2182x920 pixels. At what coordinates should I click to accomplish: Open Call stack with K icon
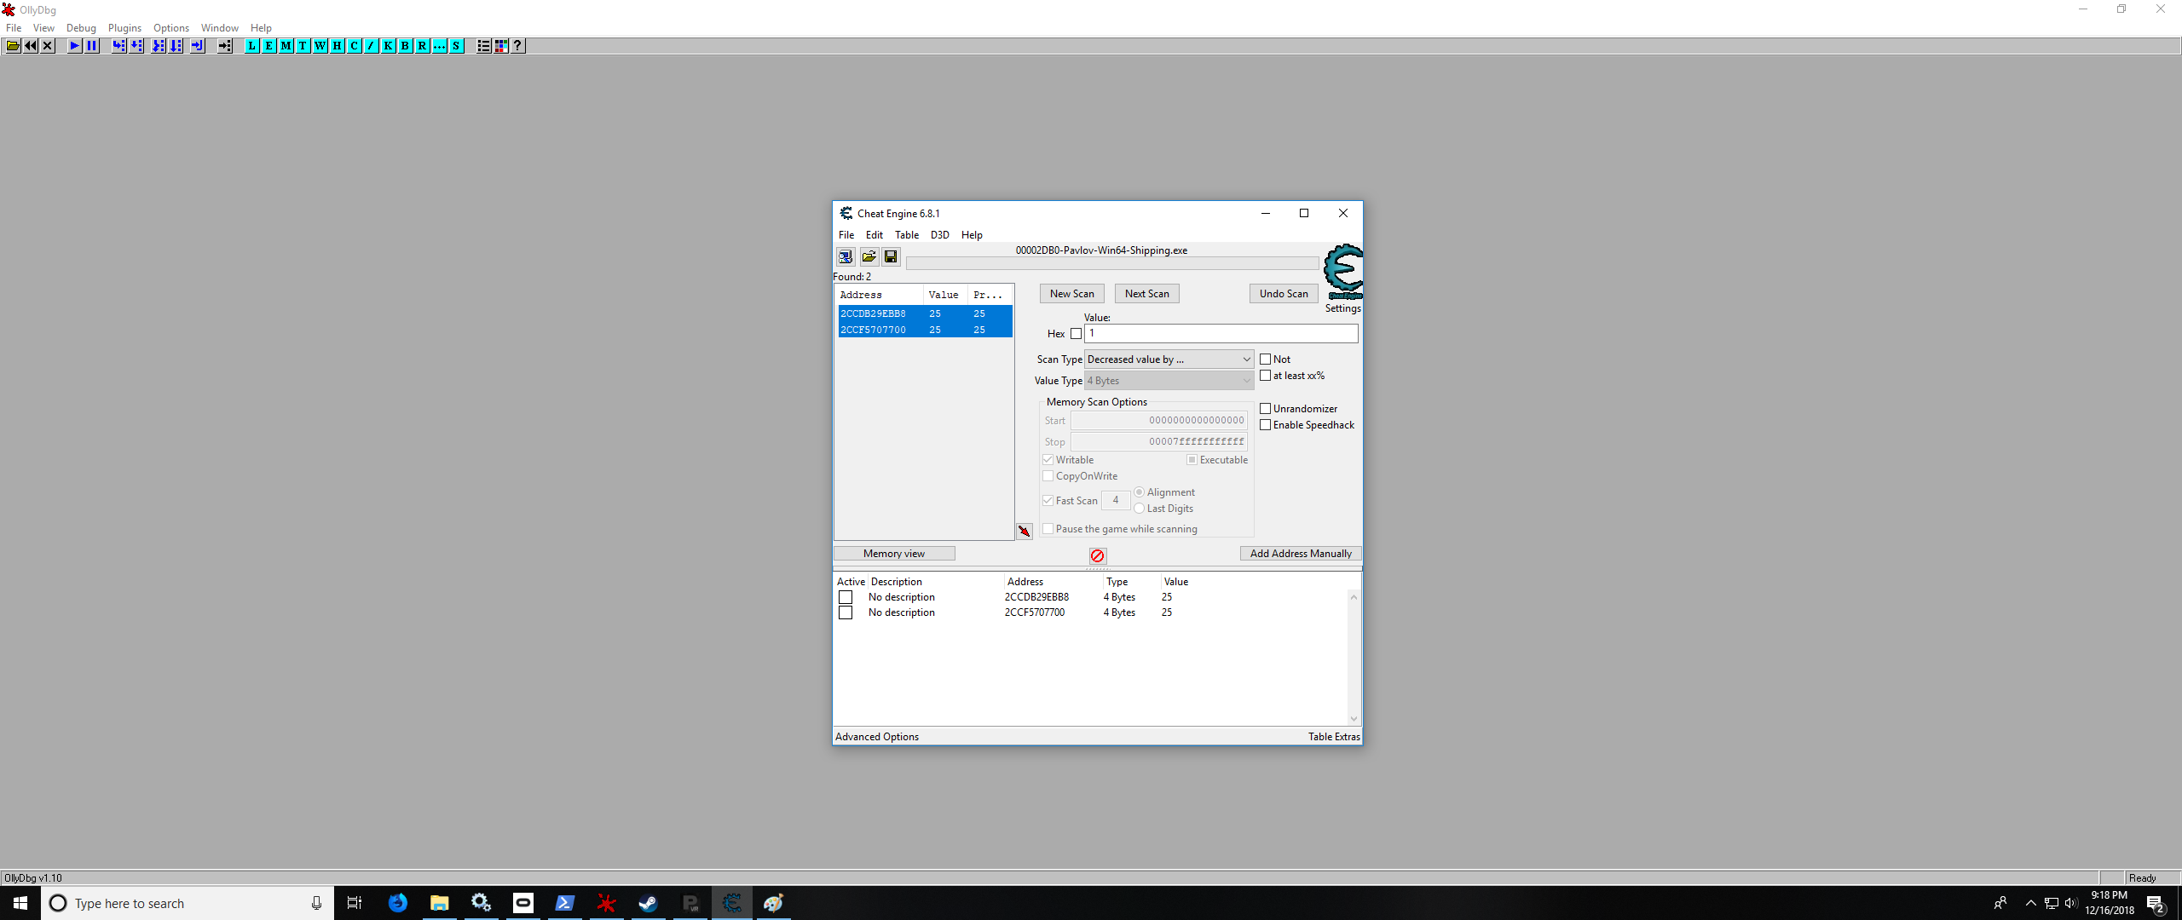[x=389, y=46]
